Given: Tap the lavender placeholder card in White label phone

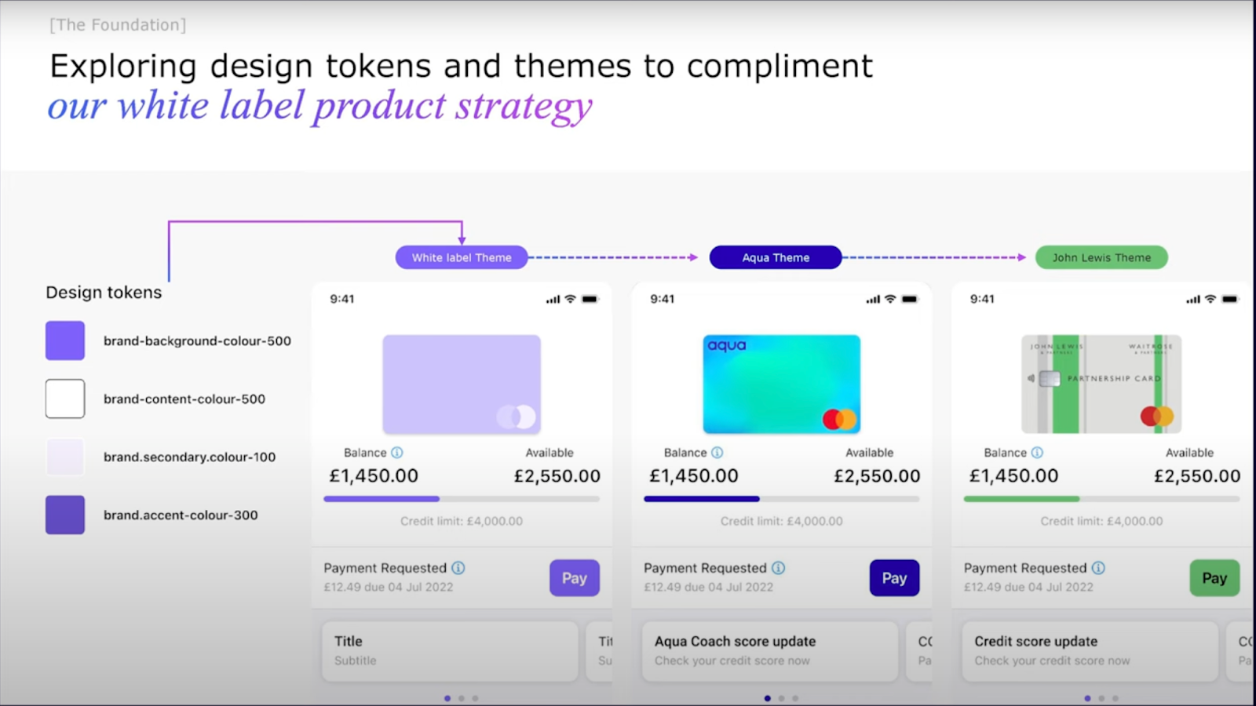Looking at the screenshot, I should coord(462,384).
